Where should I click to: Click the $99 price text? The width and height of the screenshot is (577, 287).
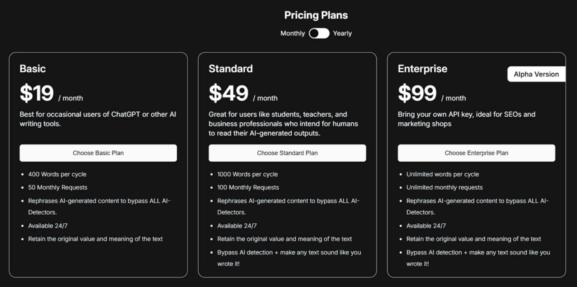click(417, 93)
